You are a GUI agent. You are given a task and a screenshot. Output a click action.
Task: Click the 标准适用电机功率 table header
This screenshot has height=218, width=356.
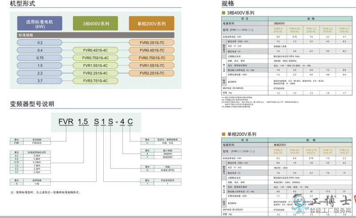[x=37, y=152]
